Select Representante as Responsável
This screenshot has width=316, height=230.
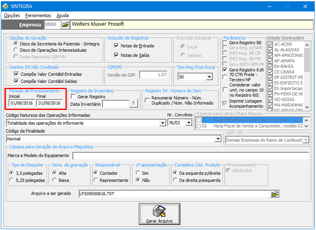click(96, 180)
